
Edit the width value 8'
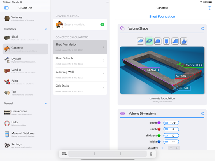coord(171,129)
